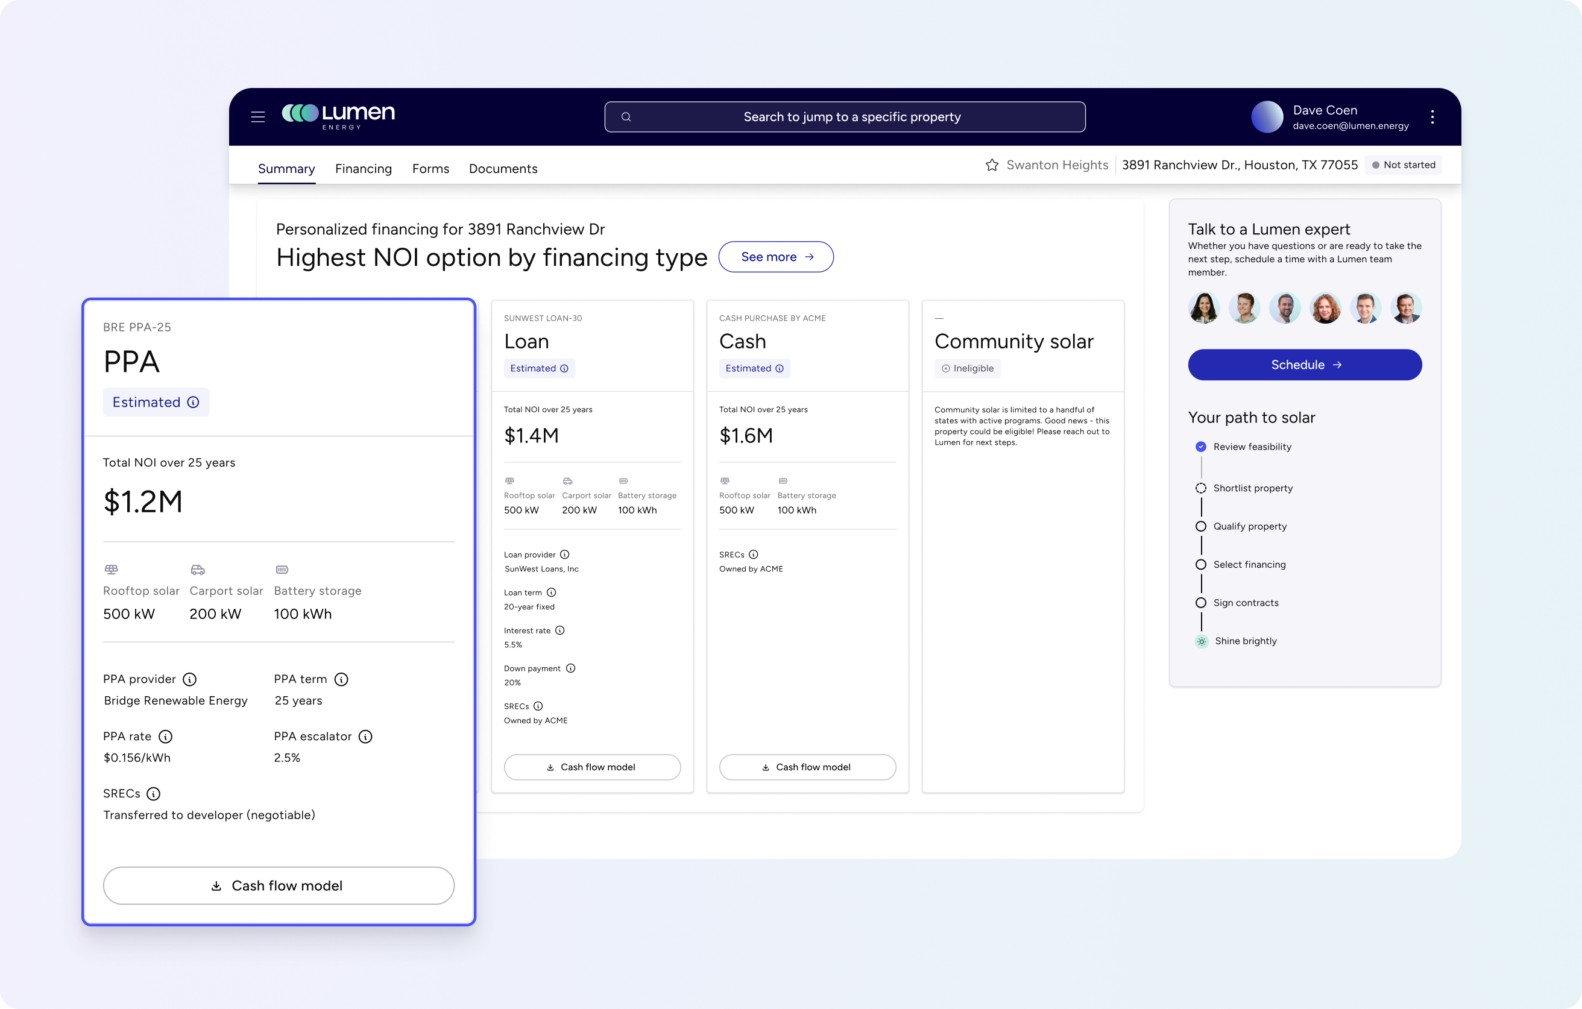Image resolution: width=1582 pixels, height=1009 pixels.
Task: Click info icon next to PPA provider
Action: (189, 679)
